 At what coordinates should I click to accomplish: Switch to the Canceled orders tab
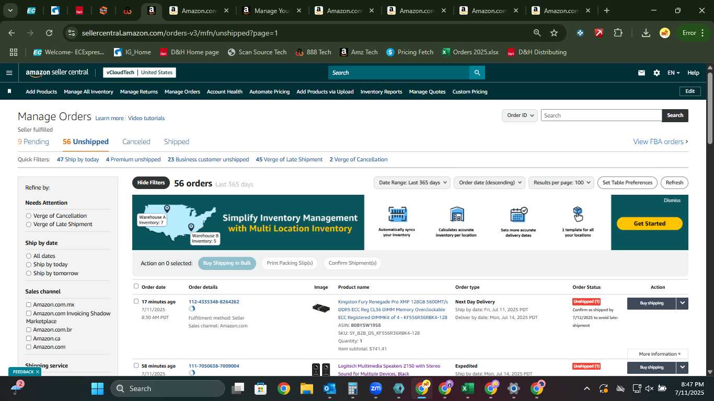136,141
